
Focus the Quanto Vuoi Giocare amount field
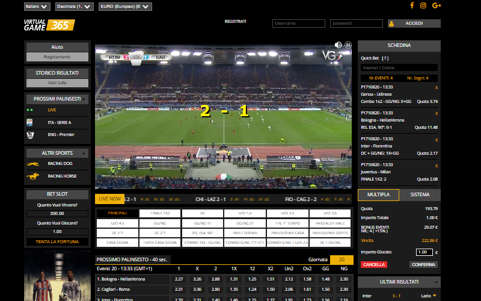[57, 232]
